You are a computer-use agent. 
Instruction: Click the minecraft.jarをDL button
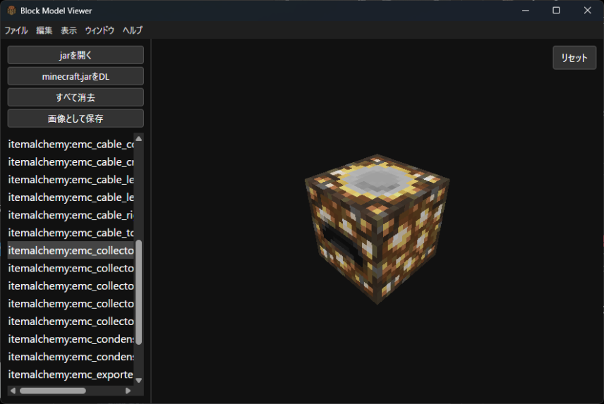click(x=75, y=76)
